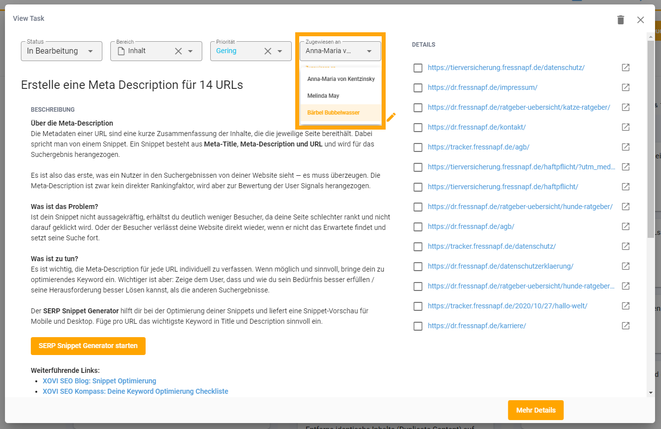Delete the task with the trash icon

point(620,20)
